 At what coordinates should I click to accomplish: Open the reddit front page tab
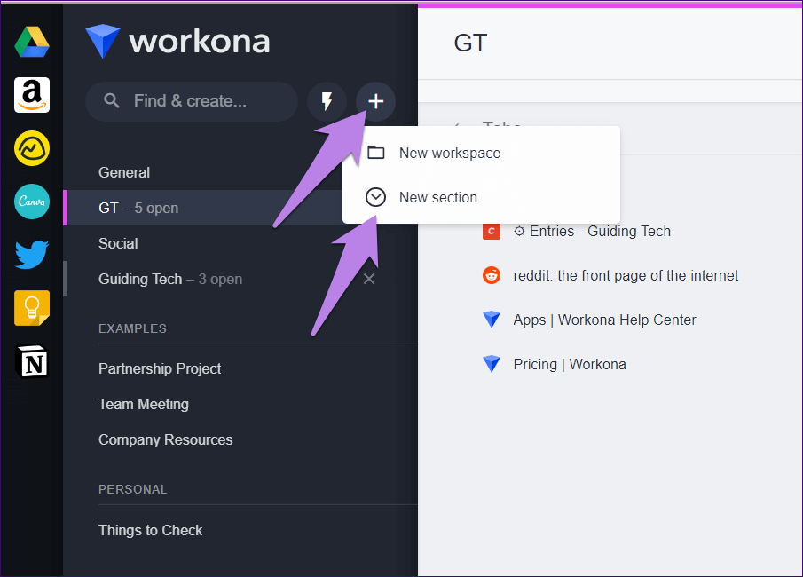pyautogui.click(x=626, y=276)
